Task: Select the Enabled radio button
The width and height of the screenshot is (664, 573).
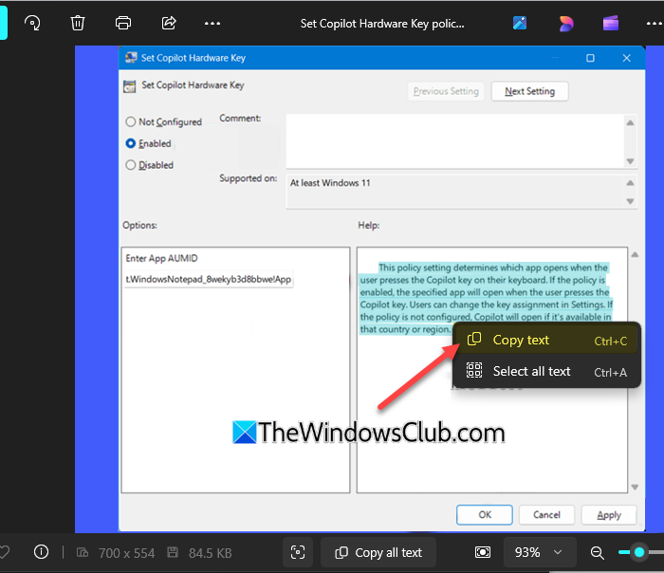Action: pos(131,143)
